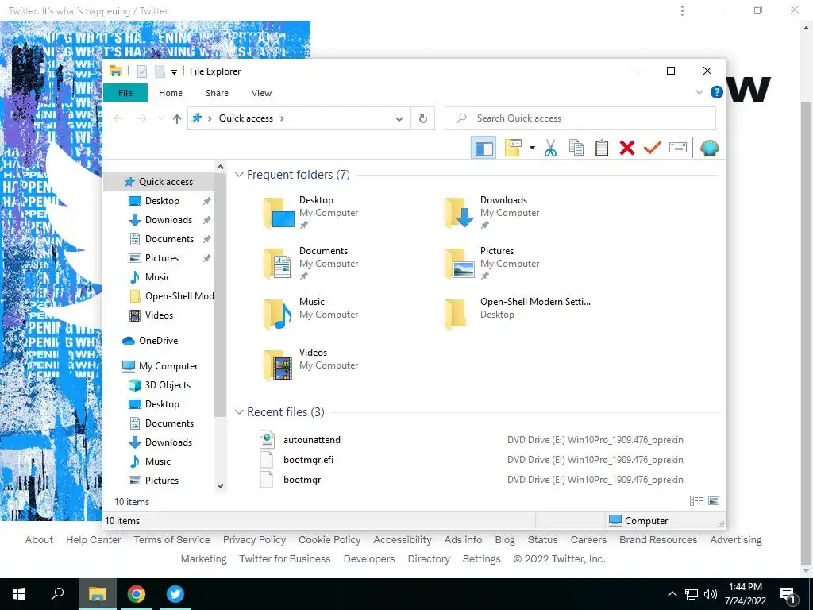The width and height of the screenshot is (813, 610).
Task: Switch to Details view icon
Action: pyautogui.click(x=696, y=501)
